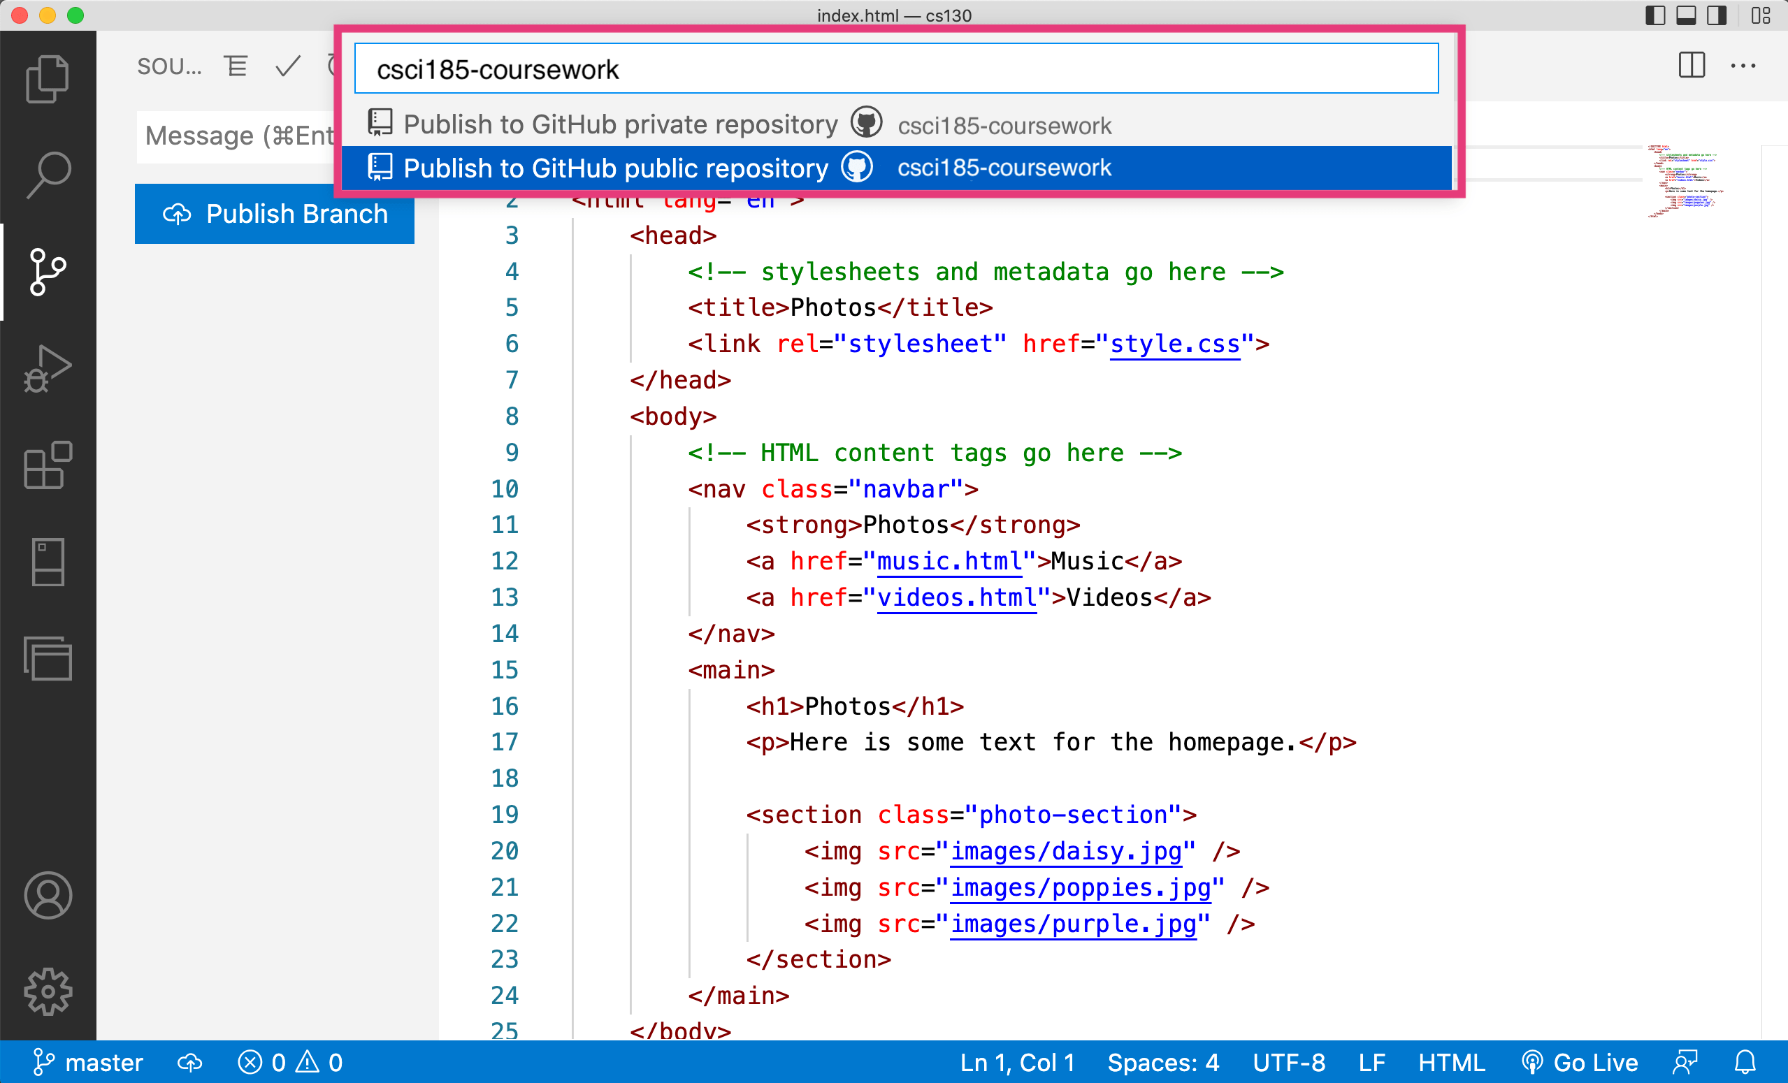
Task: Start the server with Go Live
Action: (x=1579, y=1062)
